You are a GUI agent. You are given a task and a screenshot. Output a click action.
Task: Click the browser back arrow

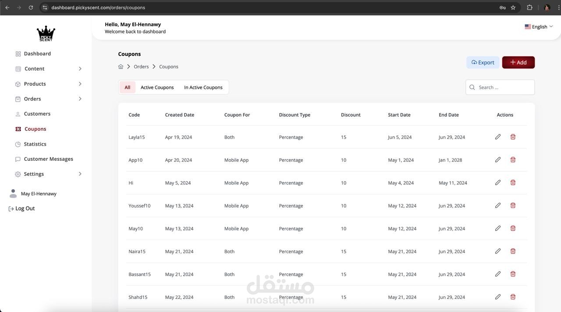pyautogui.click(x=7, y=7)
